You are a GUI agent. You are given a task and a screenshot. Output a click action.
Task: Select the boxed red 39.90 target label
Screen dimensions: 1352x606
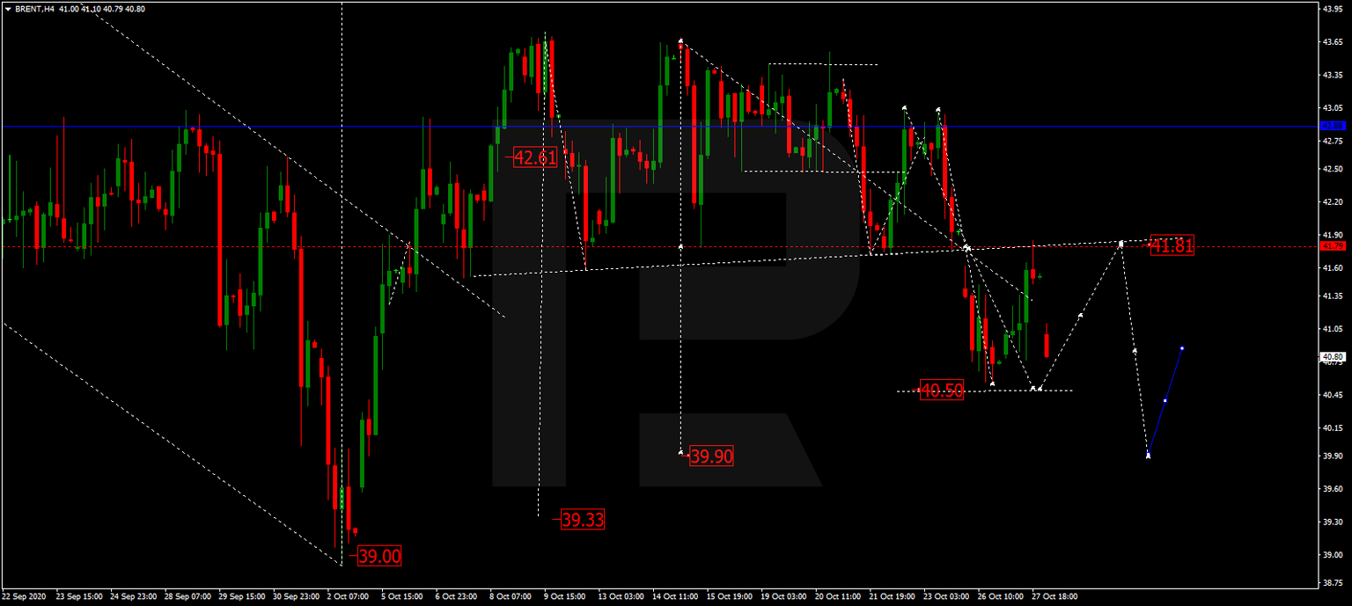pos(711,456)
